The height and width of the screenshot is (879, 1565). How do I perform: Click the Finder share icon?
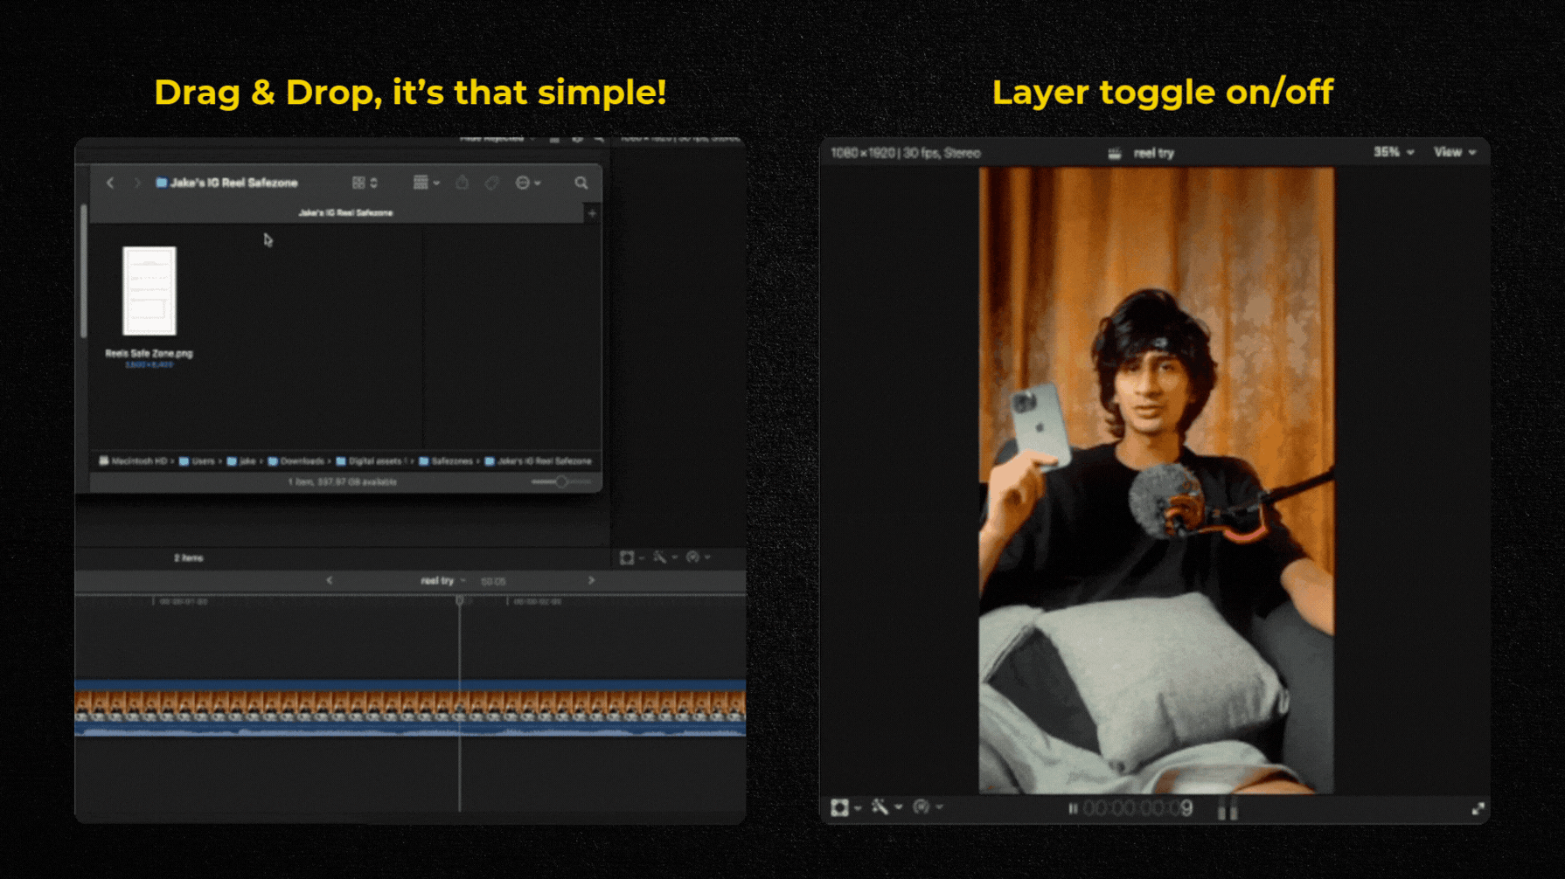(x=463, y=183)
